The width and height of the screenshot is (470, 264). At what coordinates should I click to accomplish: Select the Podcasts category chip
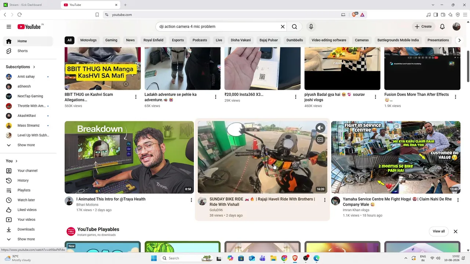click(200, 40)
